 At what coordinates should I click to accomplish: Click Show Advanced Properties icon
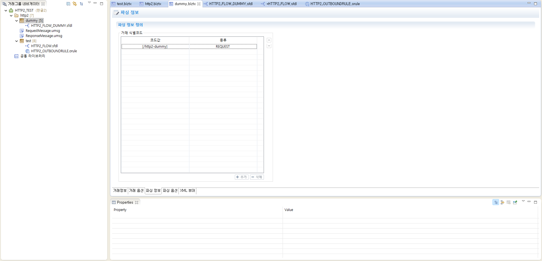(502, 202)
